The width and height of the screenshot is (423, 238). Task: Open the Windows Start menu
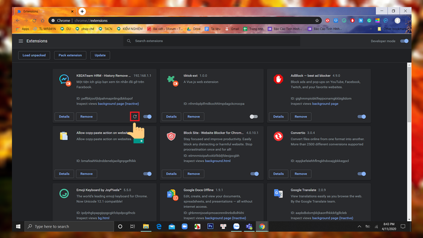[18, 227]
